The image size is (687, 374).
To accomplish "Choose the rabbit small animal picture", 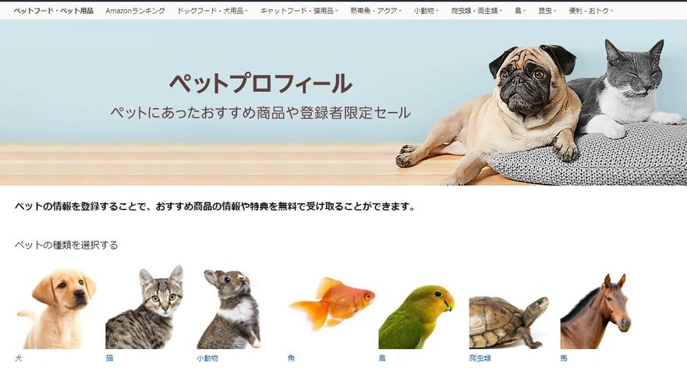I will [228, 309].
